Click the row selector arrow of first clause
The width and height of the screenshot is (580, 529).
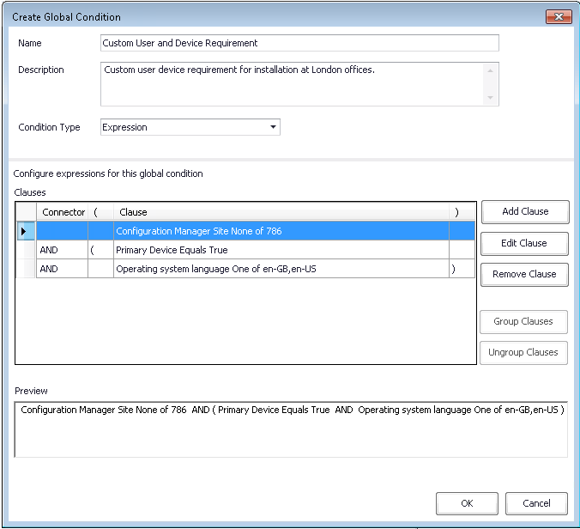(x=25, y=231)
